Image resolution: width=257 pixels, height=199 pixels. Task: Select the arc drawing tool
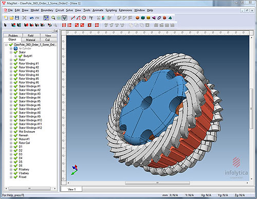click(x=78, y=18)
